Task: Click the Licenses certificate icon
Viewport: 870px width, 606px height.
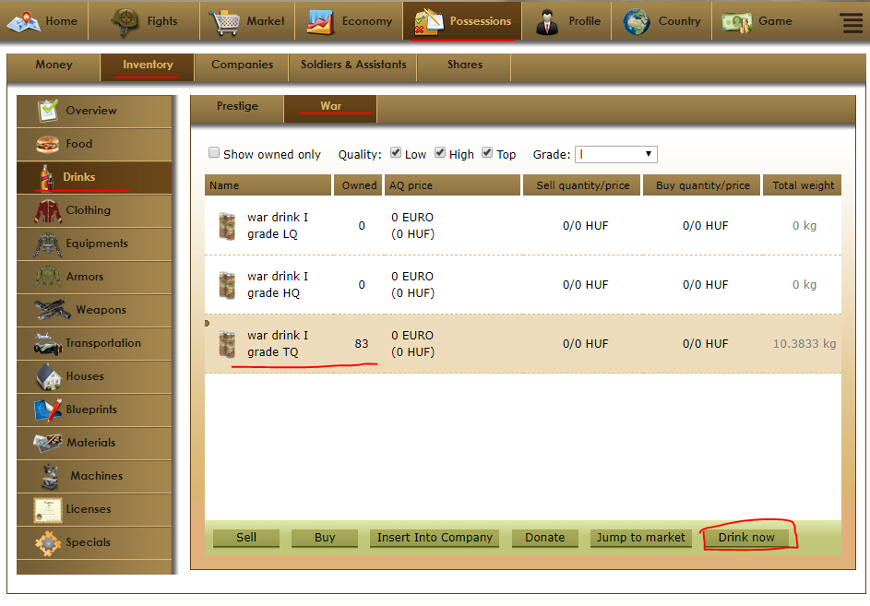Action: [47, 510]
